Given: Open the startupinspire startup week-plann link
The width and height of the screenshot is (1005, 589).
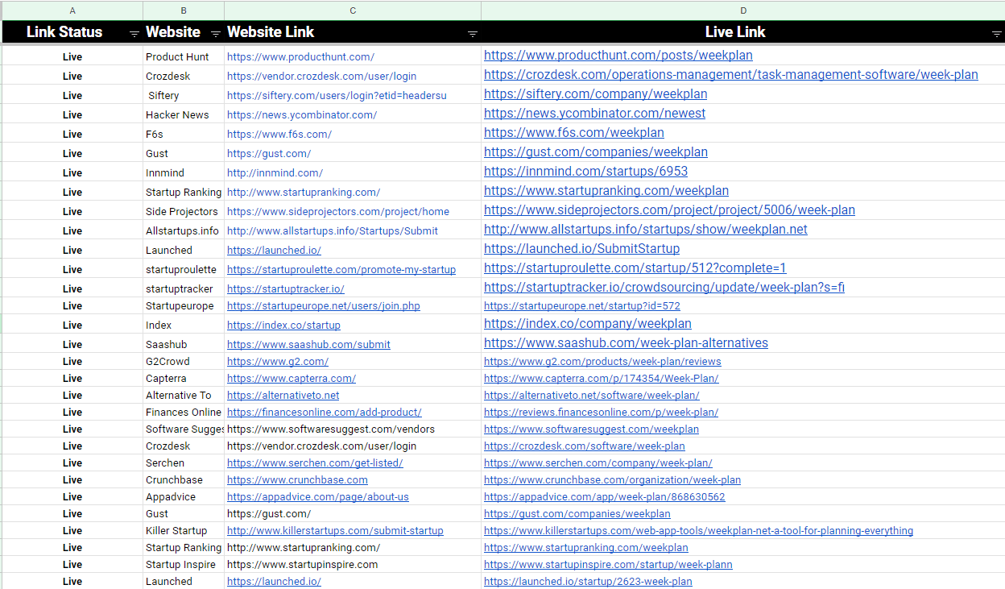Looking at the screenshot, I should coord(608,565).
